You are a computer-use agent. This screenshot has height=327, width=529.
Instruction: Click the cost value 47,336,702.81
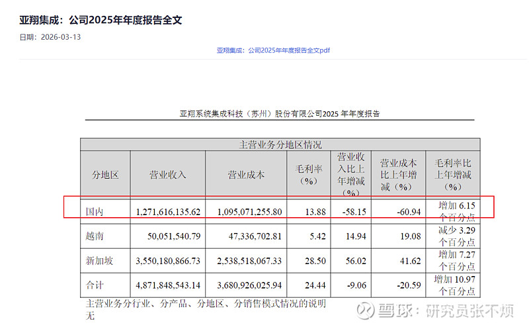point(255,236)
